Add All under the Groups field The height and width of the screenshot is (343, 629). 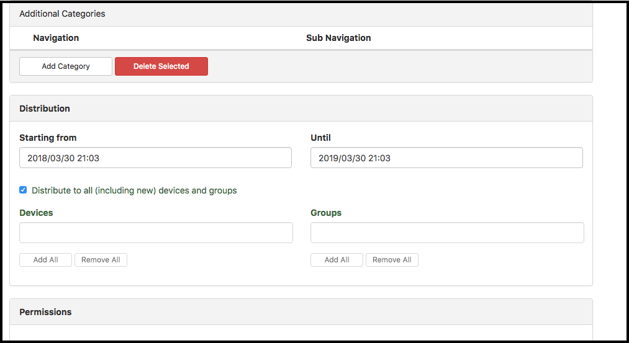coord(337,260)
